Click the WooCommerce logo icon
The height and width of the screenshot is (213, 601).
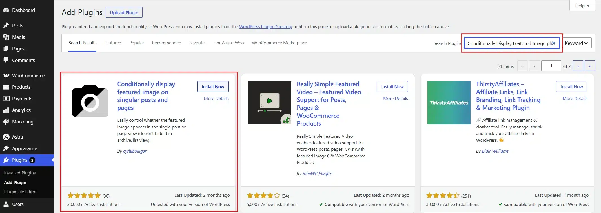(6, 76)
